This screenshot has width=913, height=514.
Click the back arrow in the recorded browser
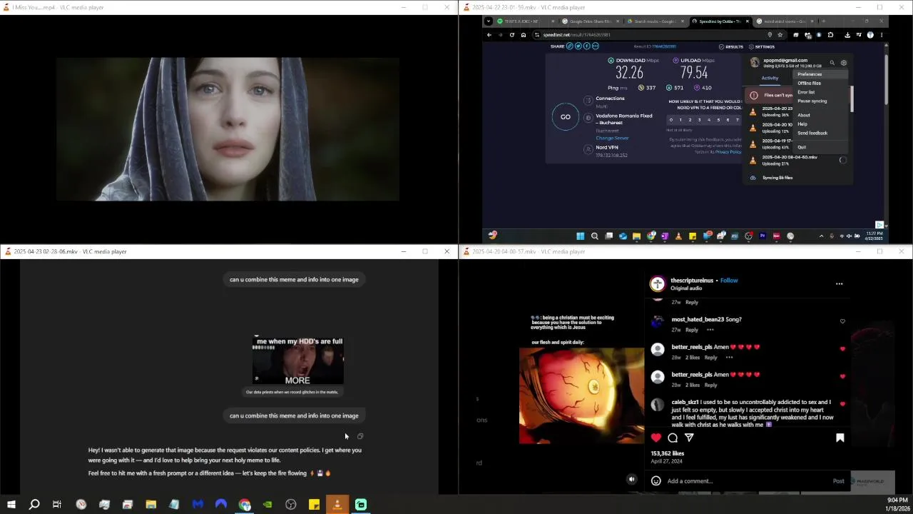(x=489, y=35)
